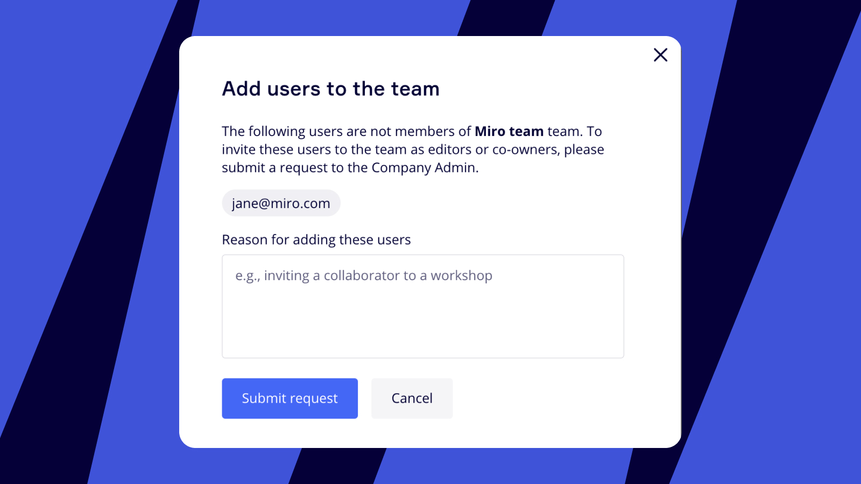The width and height of the screenshot is (861, 484).
Task: Click the 'Add users to the team' heading
Action: click(330, 89)
